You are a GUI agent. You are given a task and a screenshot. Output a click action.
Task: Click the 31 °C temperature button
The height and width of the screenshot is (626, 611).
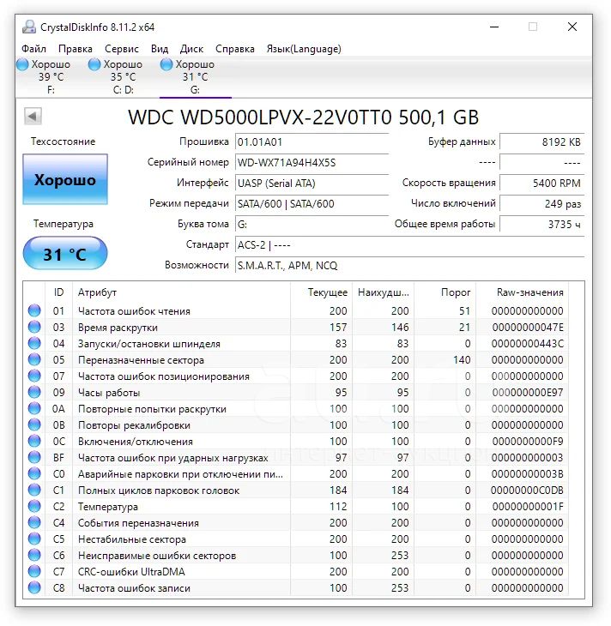[x=65, y=254]
